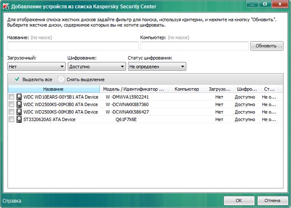
Task: Click the Отмена button
Action: pyautogui.click(x=273, y=201)
